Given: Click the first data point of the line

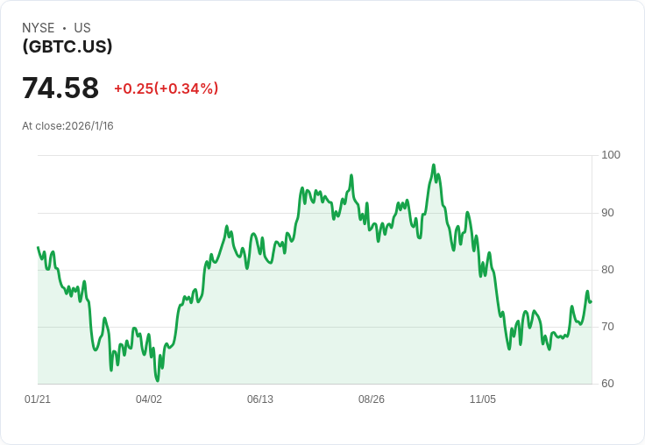Looking at the screenshot, I should click(x=39, y=247).
